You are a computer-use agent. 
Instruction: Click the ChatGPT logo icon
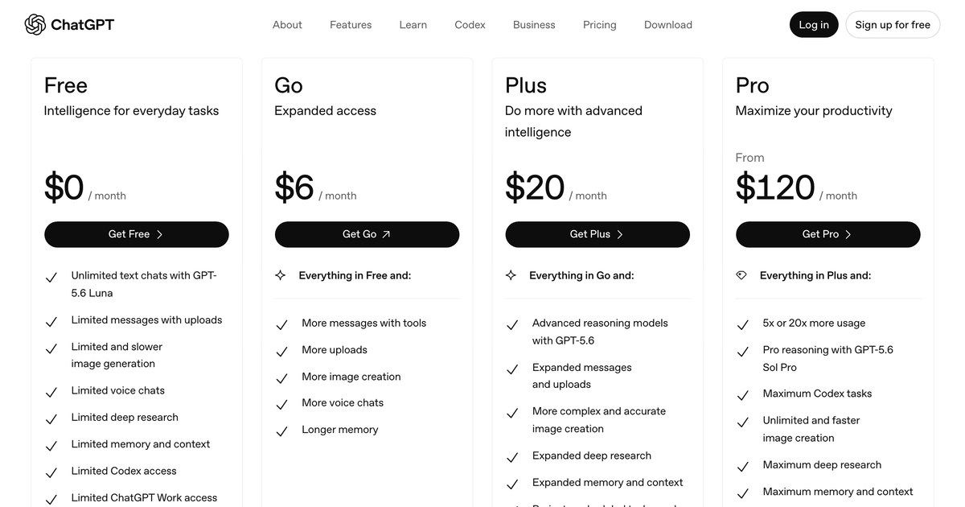35,25
